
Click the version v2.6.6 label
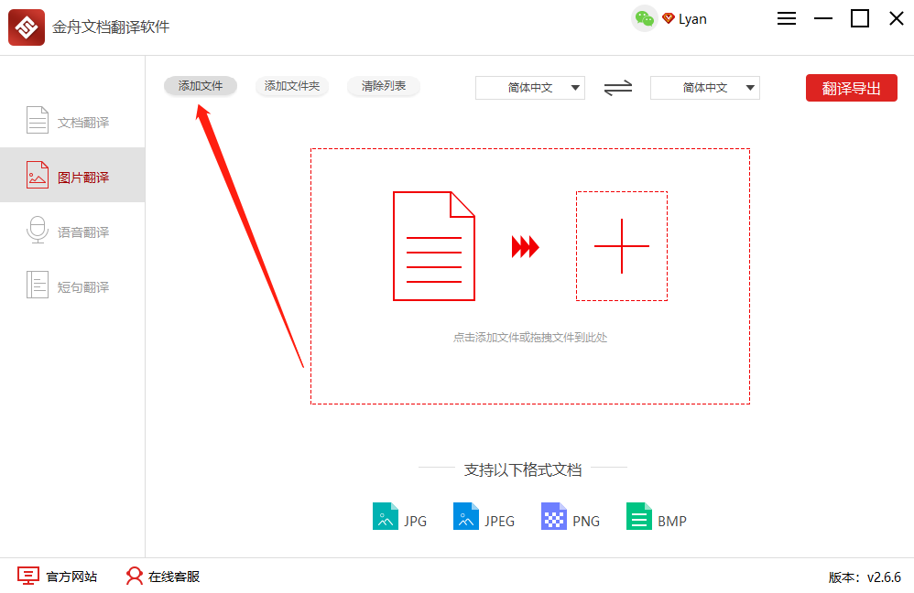tap(865, 577)
